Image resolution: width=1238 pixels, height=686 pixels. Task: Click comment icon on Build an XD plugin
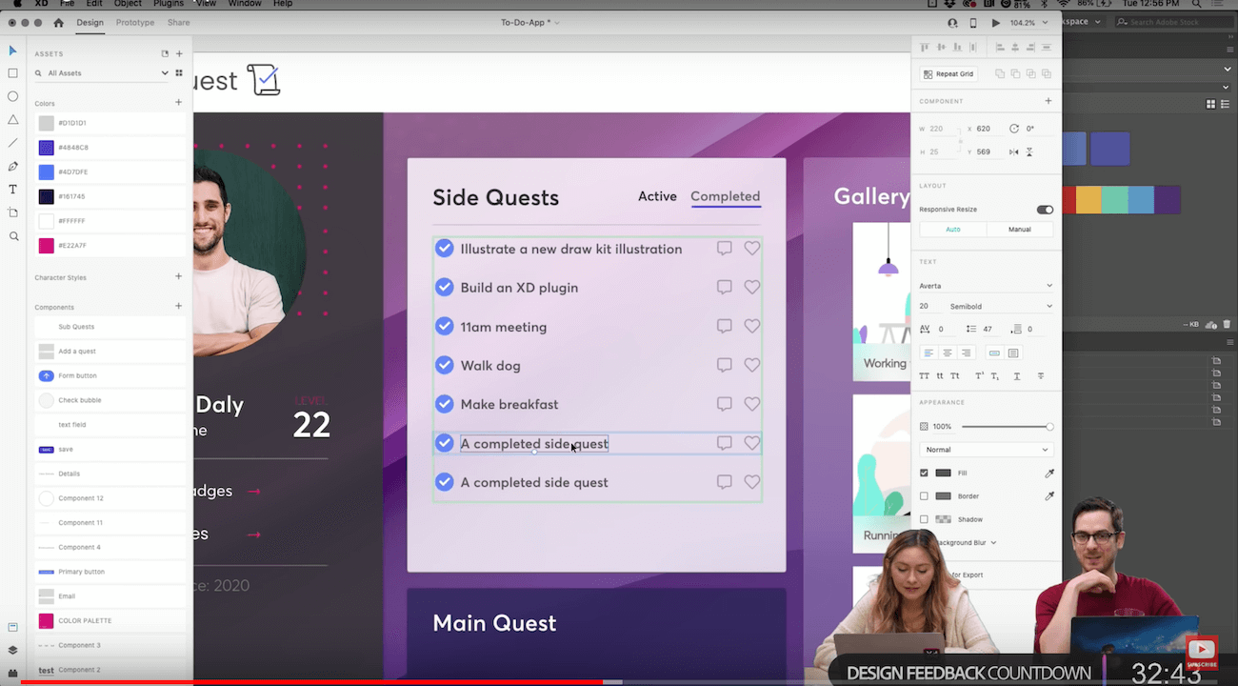[724, 287]
